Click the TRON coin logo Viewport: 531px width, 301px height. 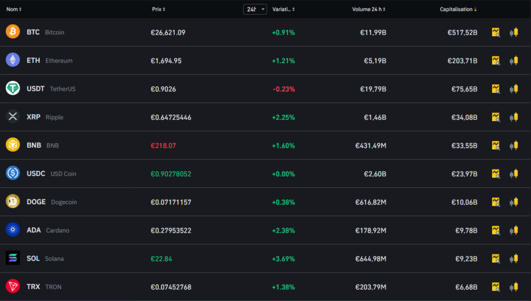coord(12,286)
